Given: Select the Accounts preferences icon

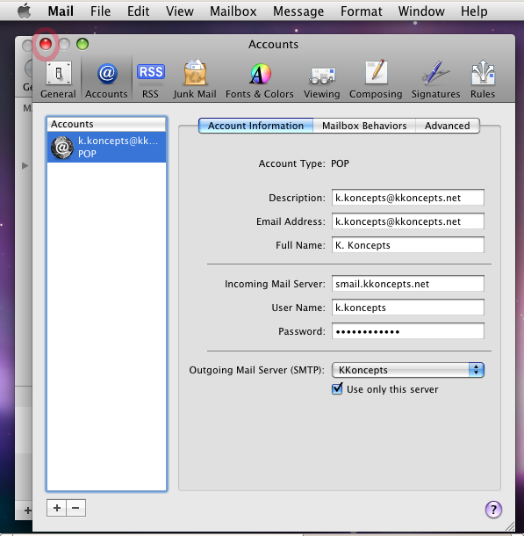Looking at the screenshot, I should pyautogui.click(x=106, y=80).
